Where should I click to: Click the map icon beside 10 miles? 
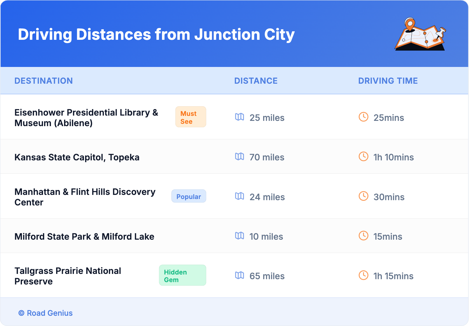point(239,236)
